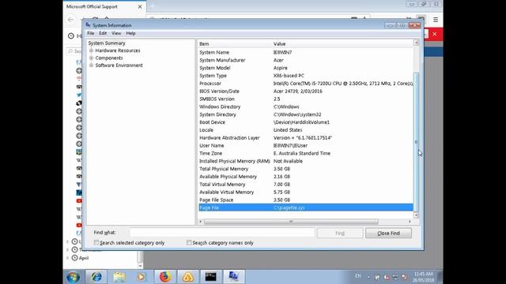Click the vertical scrollbar down arrow

pyautogui.click(x=416, y=215)
